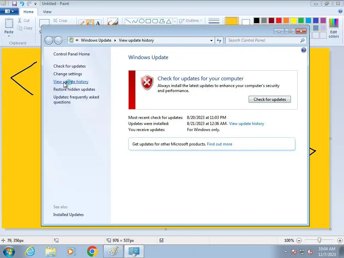Screen dimensions: 344x258
Task: Zoom in with the plus button in Paint
Action: 340,241
